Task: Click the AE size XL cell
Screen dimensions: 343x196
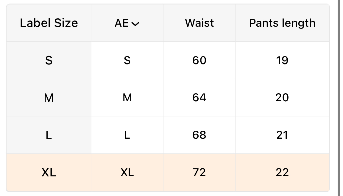Action: point(127,172)
